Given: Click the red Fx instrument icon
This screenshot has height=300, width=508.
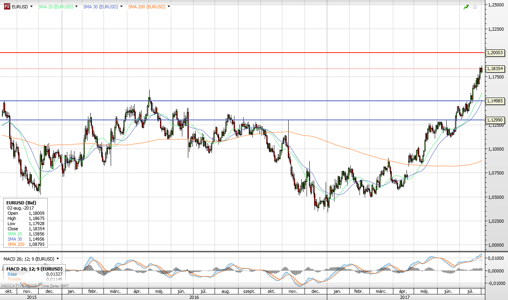Looking at the screenshot, I should pos(7,6).
